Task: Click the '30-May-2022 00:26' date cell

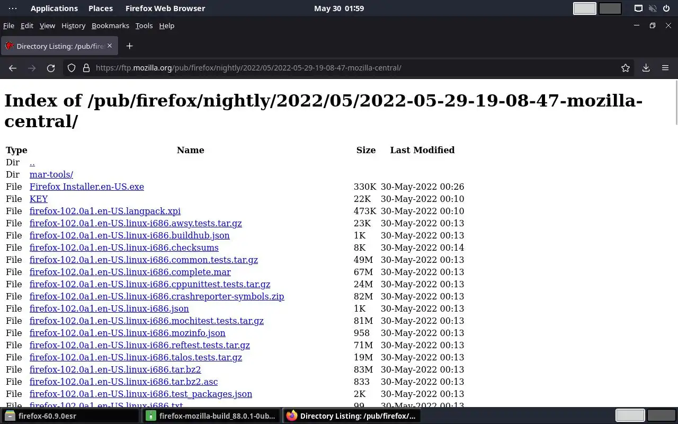Action: coord(422,187)
